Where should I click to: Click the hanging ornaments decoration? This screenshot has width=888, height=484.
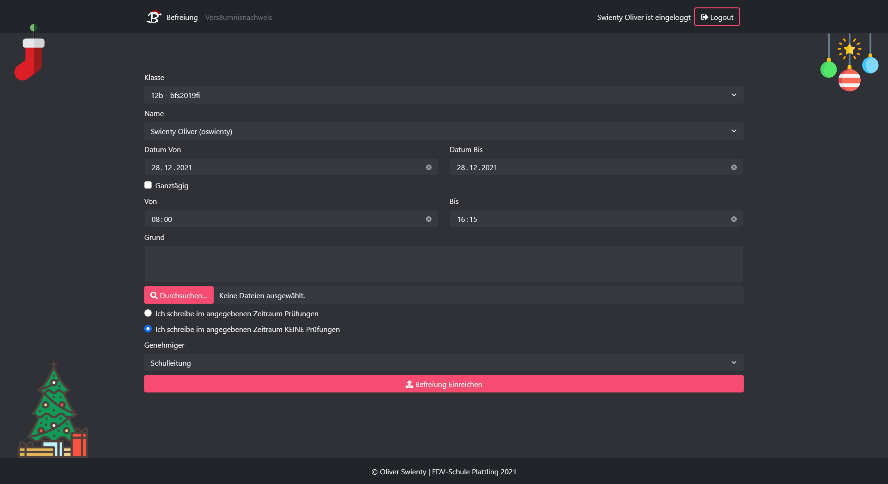click(849, 62)
